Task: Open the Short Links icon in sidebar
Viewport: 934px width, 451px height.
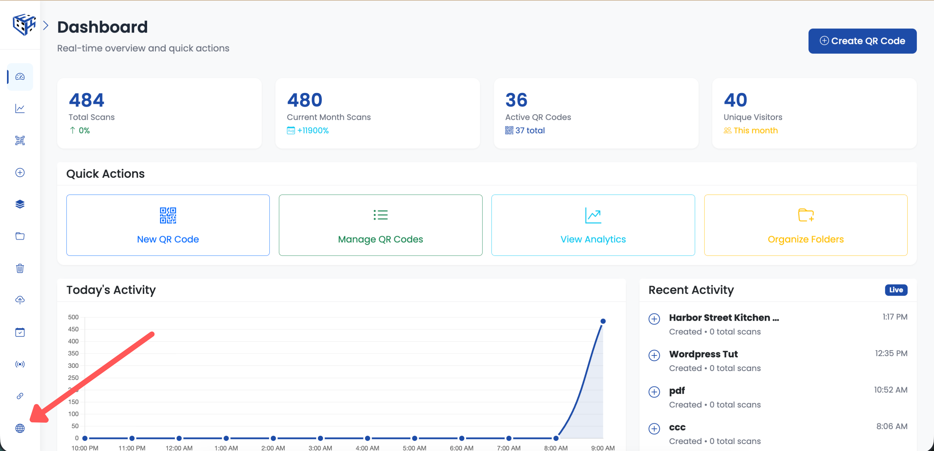Action: tap(20, 396)
